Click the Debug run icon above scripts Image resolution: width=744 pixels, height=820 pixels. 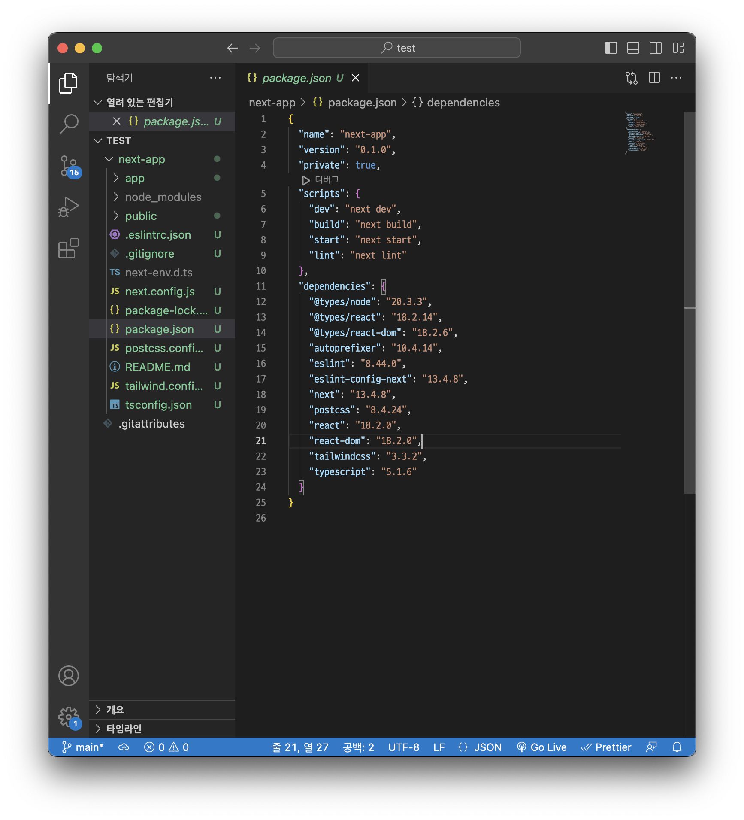(x=305, y=180)
